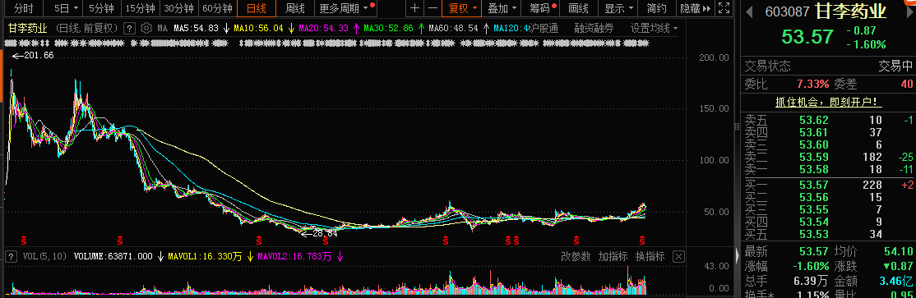Close the VOL indicator panel

[678, 256]
